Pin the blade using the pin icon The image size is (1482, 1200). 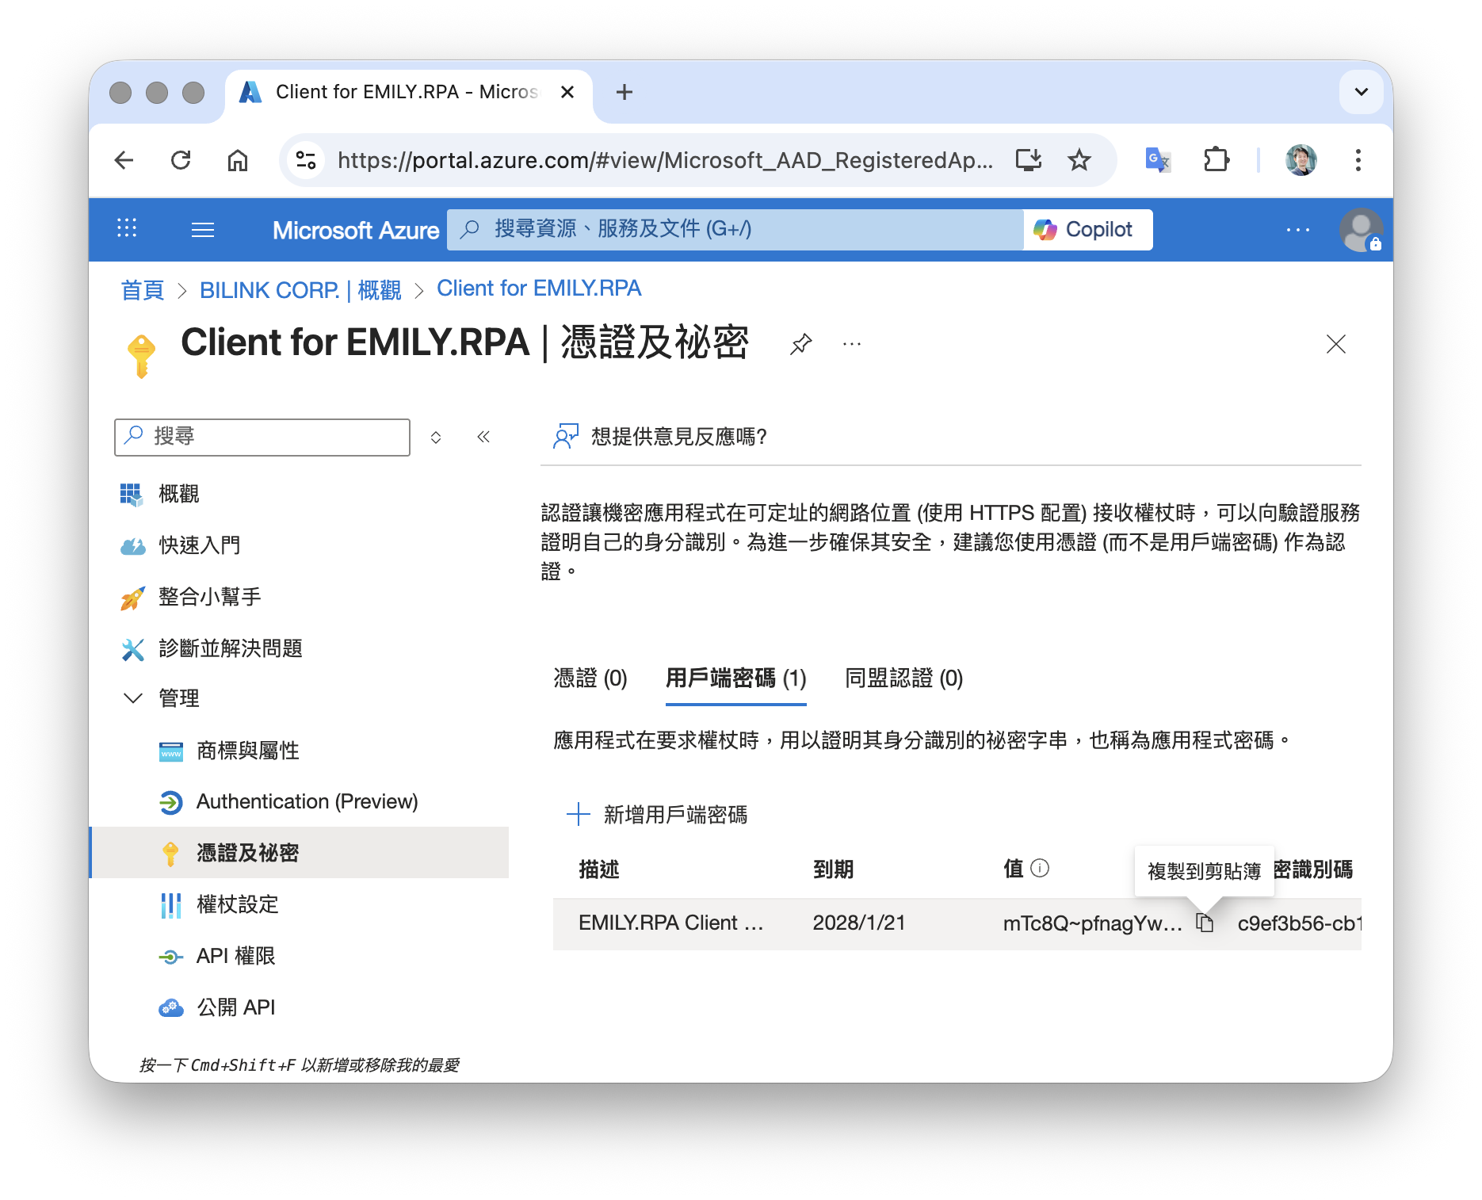[800, 344]
